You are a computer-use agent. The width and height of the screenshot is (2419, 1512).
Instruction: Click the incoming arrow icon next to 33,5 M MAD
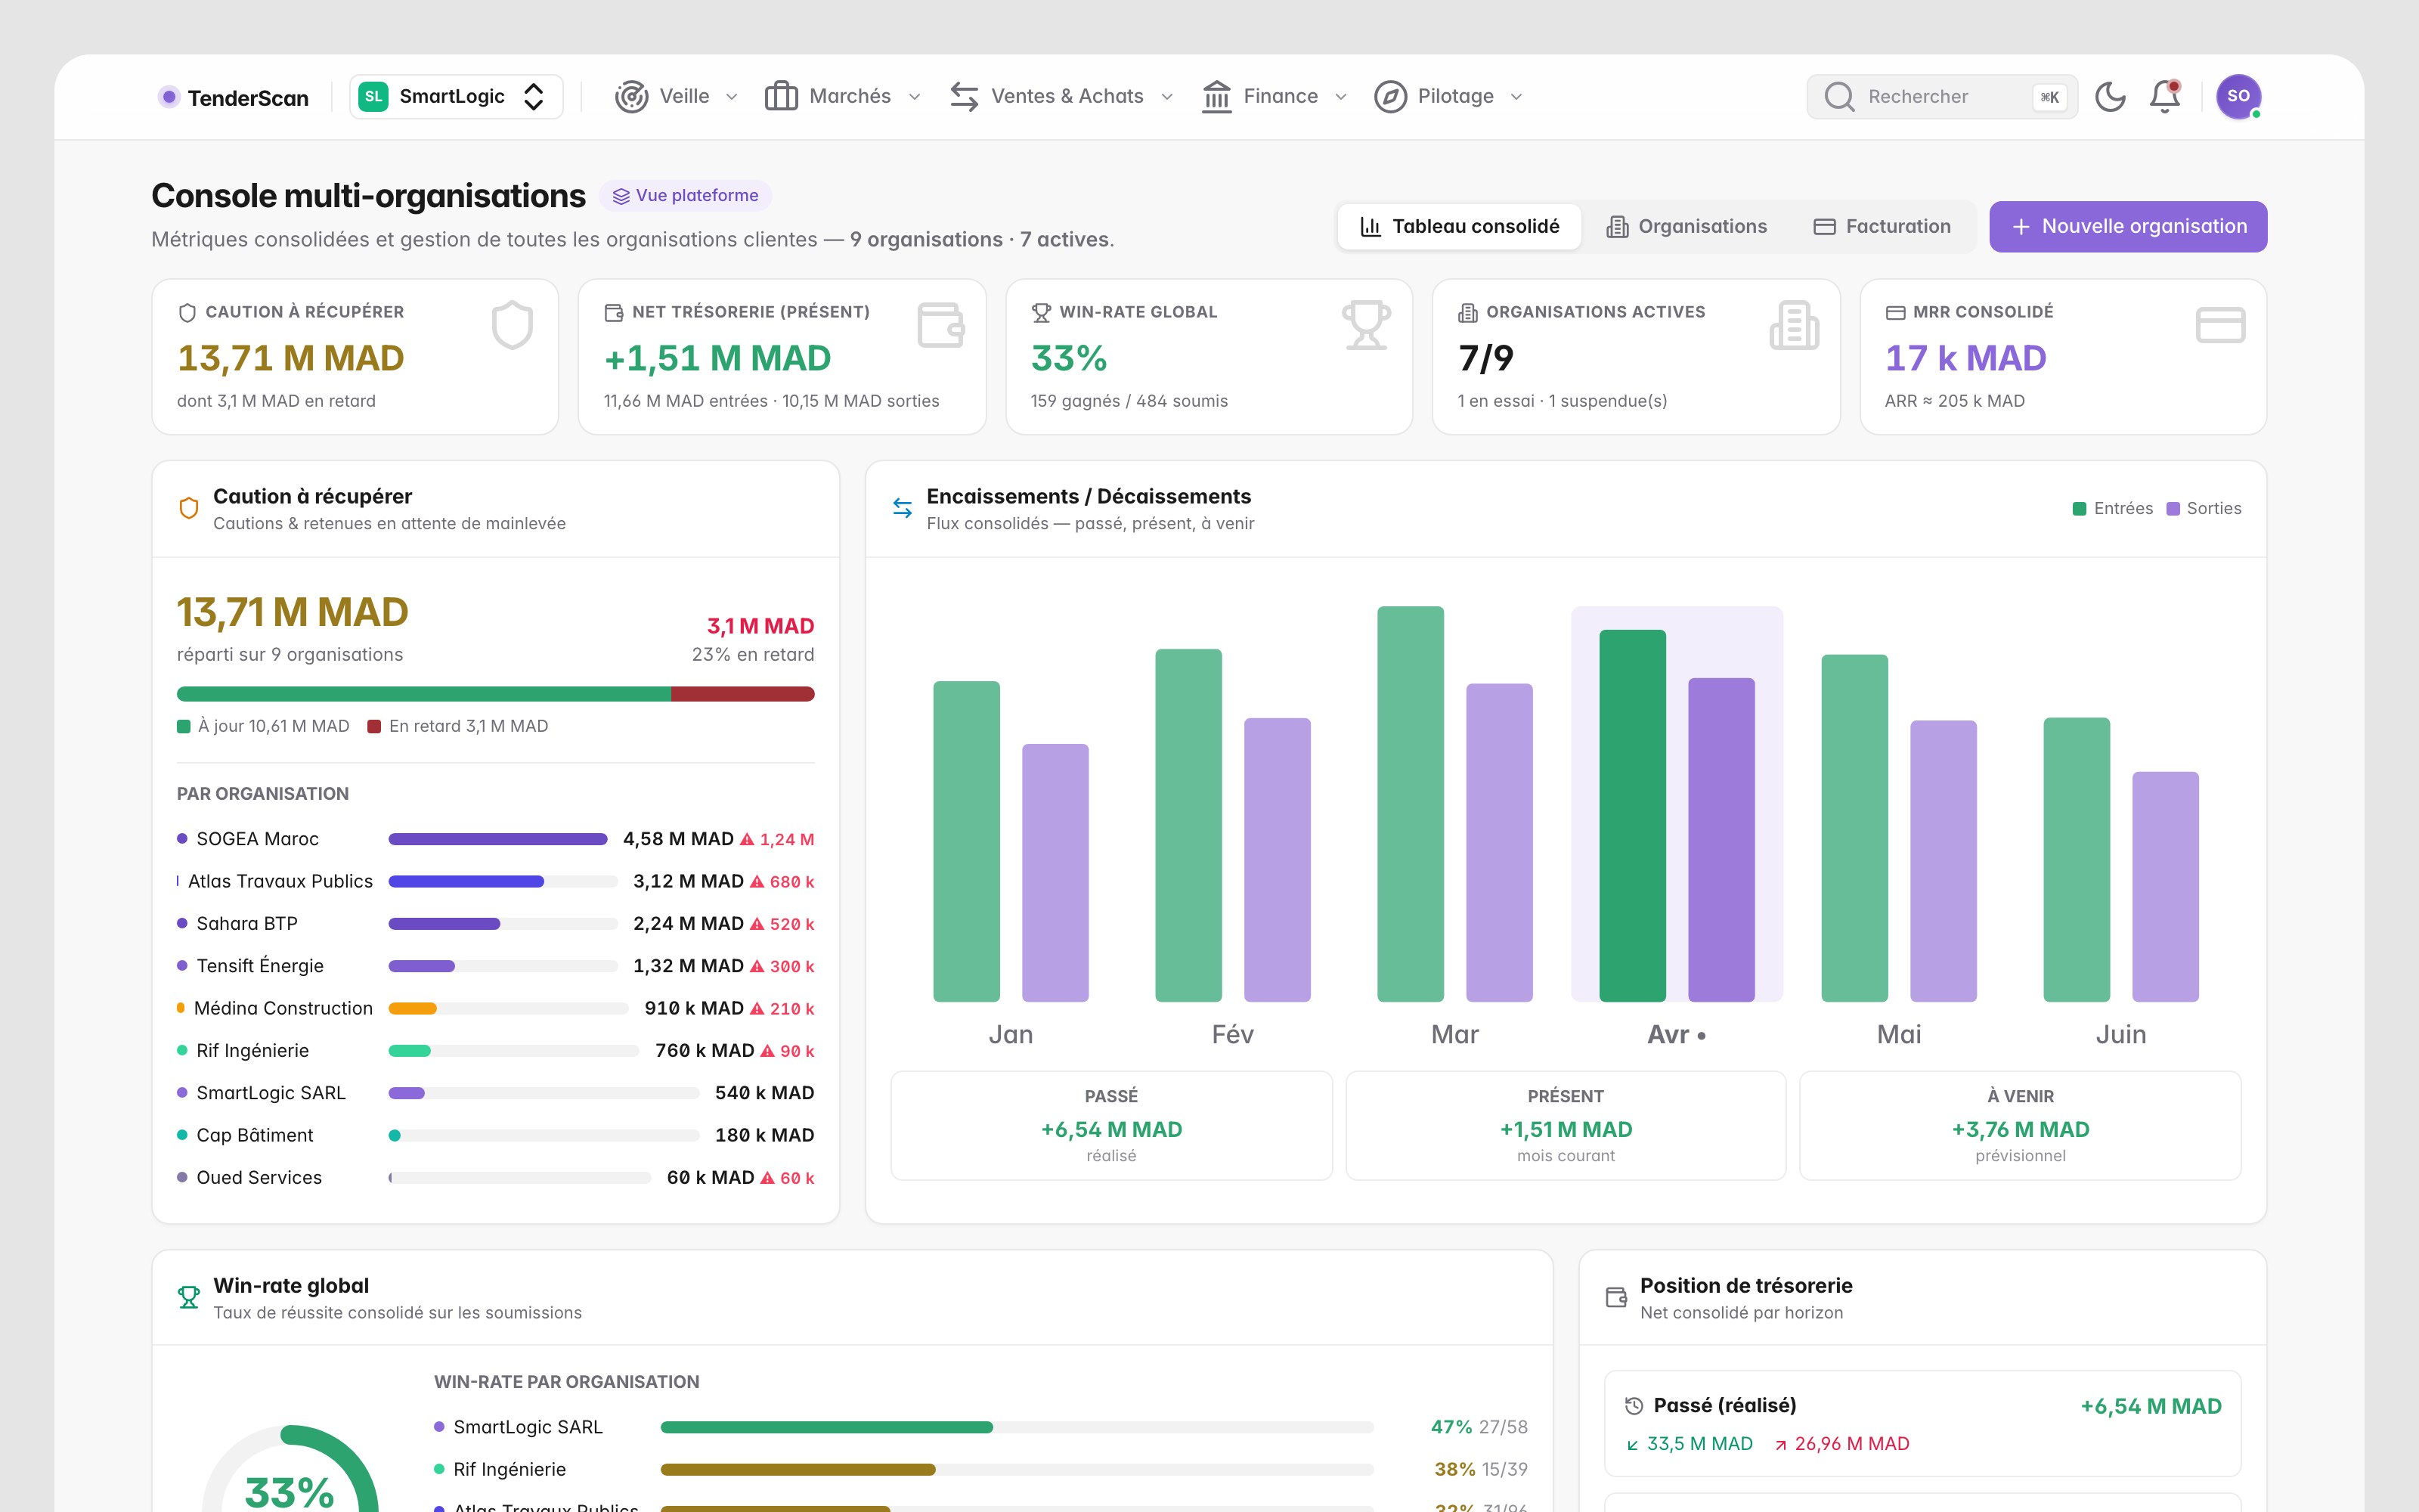(x=1632, y=1445)
